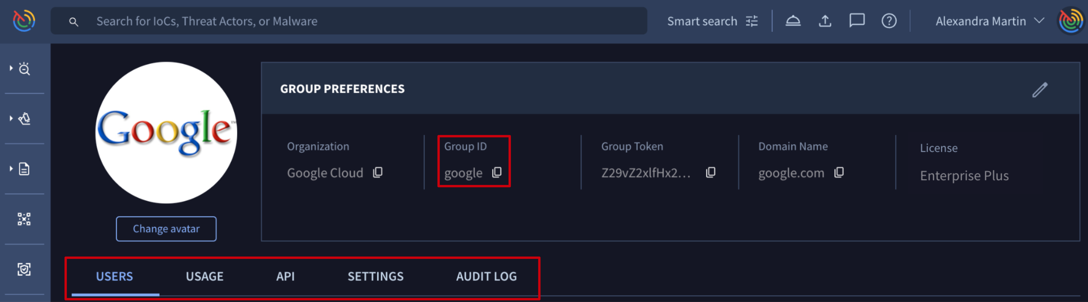Click the profile avatar at top right
Image resolution: width=1088 pixels, height=302 pixels.
pos(1071,21)
